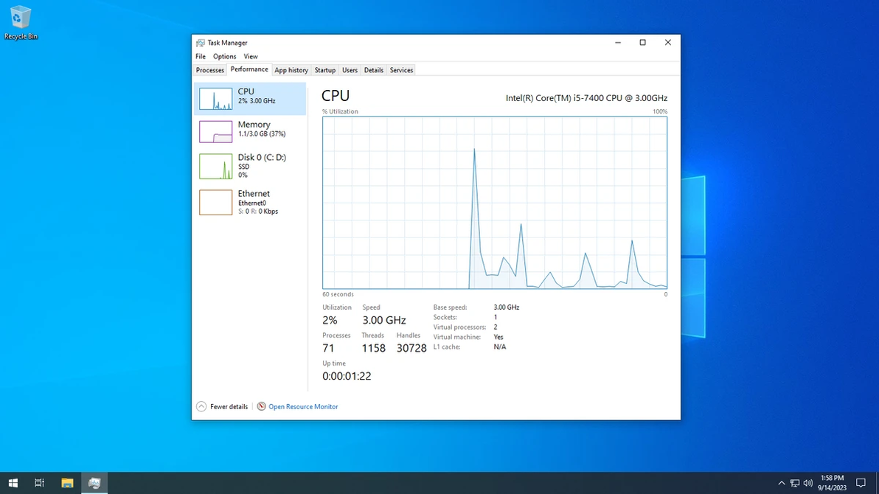
Task: Click the Handles count 30728
Action: point(411,348)
